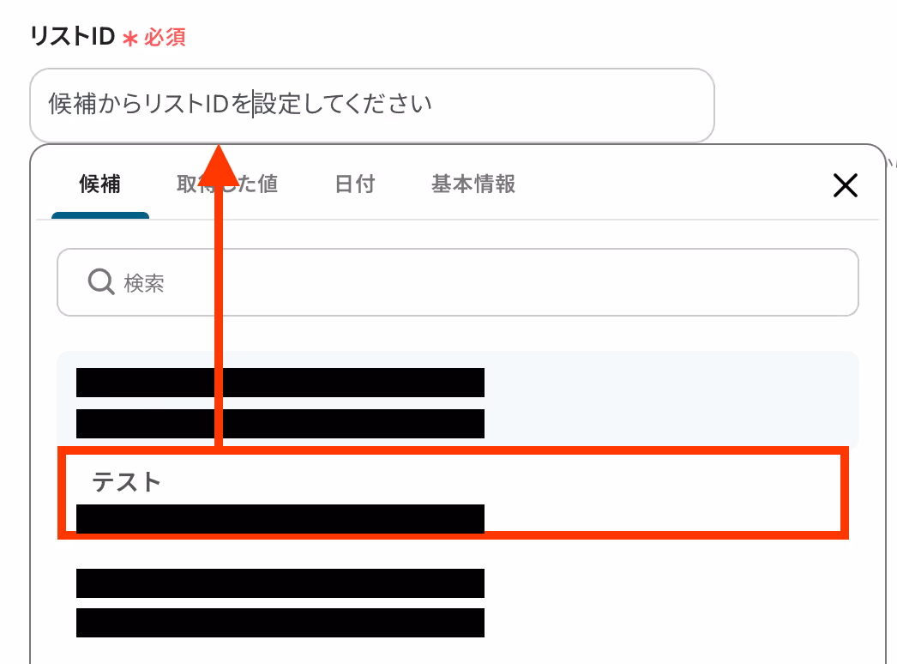Click the 必須 required text
The image size is (897, 664).
tap(165, 38)
